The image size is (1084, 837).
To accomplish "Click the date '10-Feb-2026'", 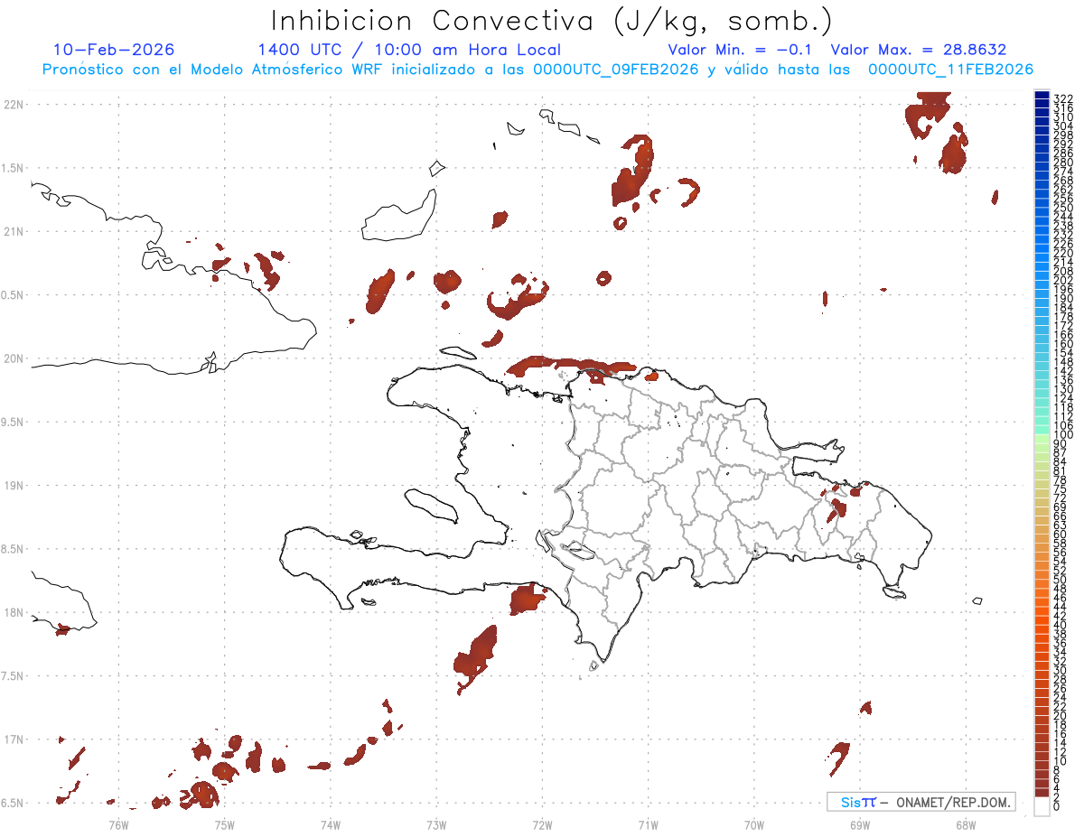I will click(114, 50).
